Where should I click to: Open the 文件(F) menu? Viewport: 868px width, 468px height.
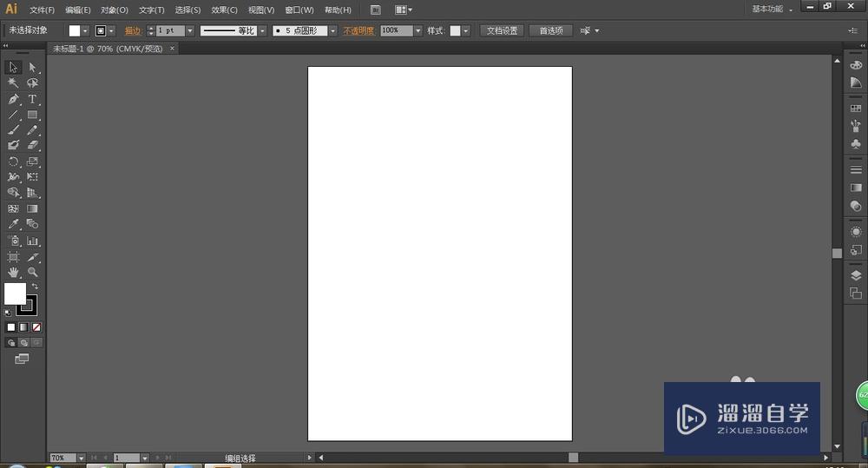[42, 10]
